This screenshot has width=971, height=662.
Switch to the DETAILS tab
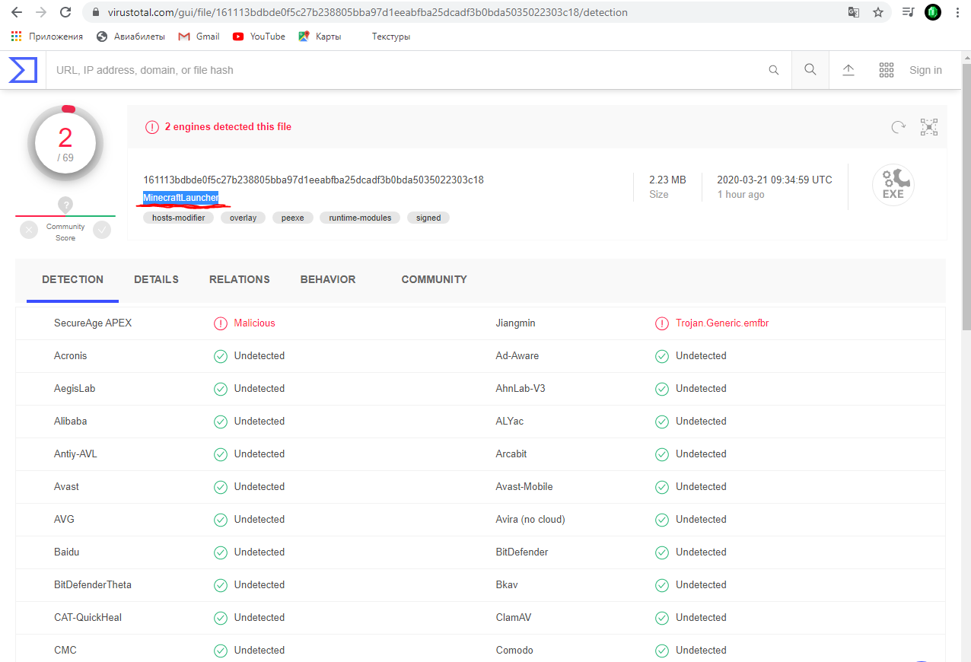[156, 279]
